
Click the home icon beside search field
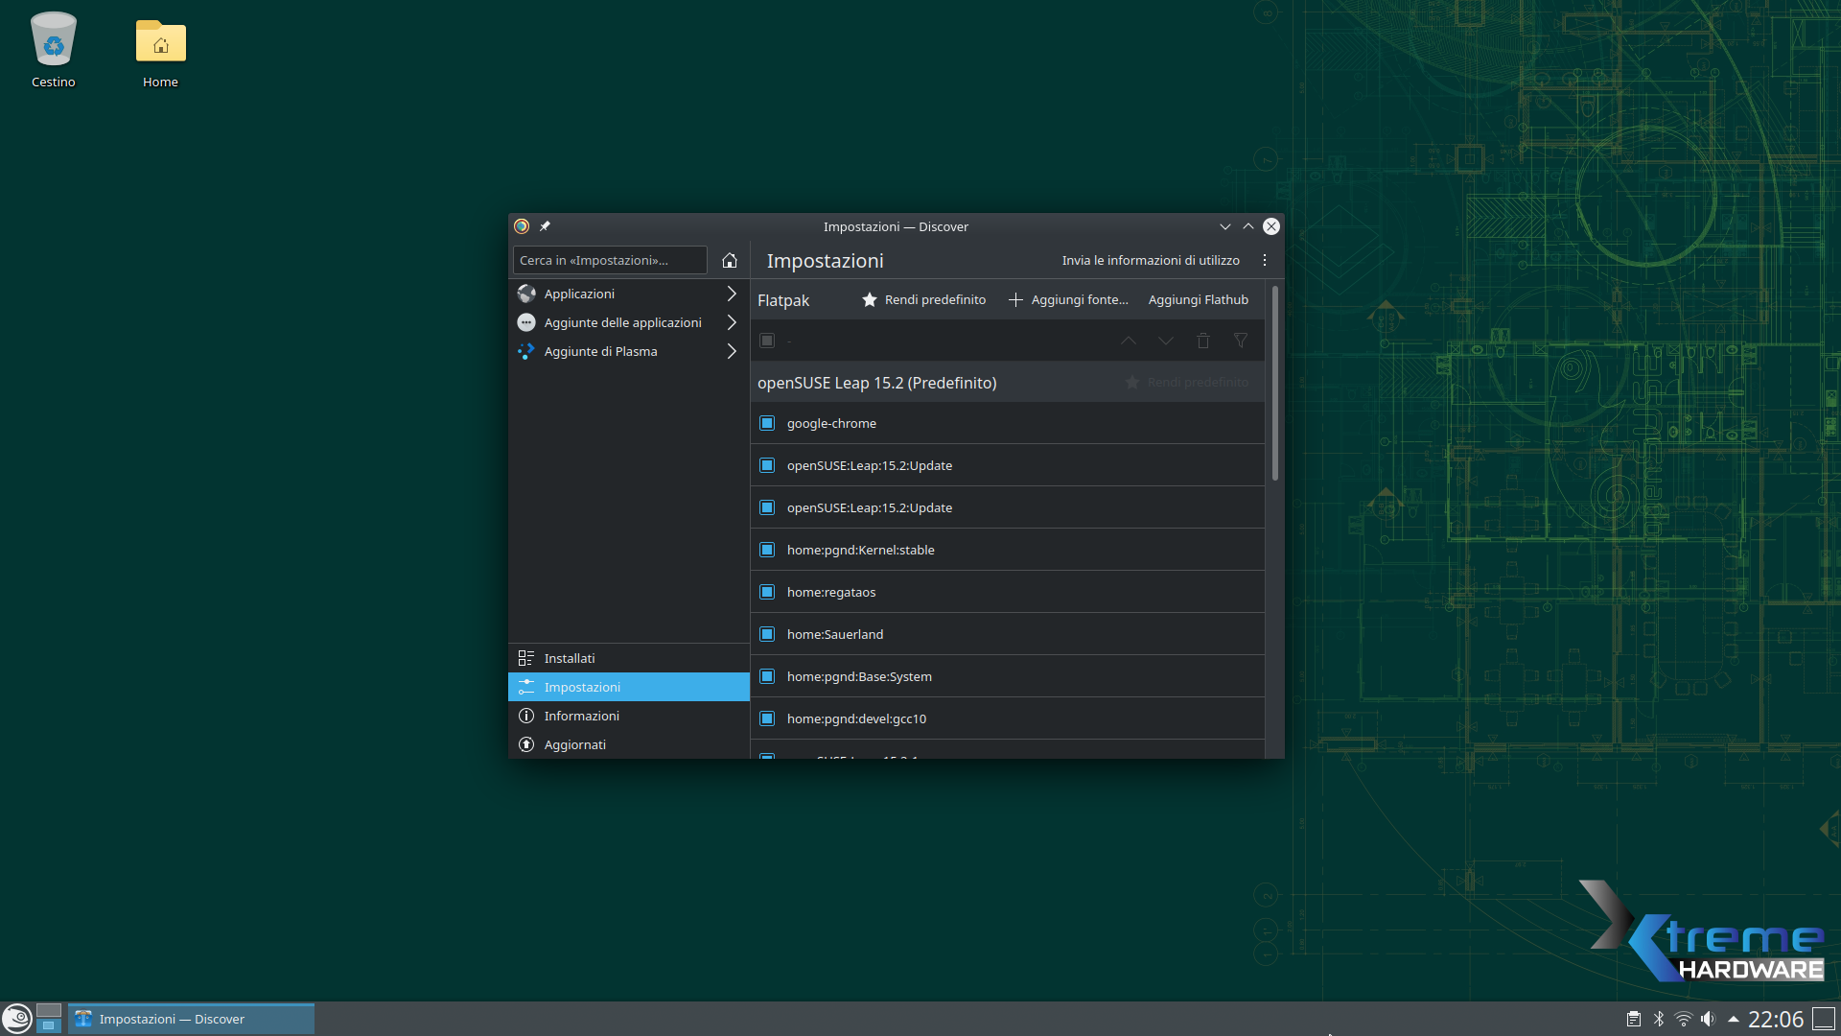(x=730, y=260)
